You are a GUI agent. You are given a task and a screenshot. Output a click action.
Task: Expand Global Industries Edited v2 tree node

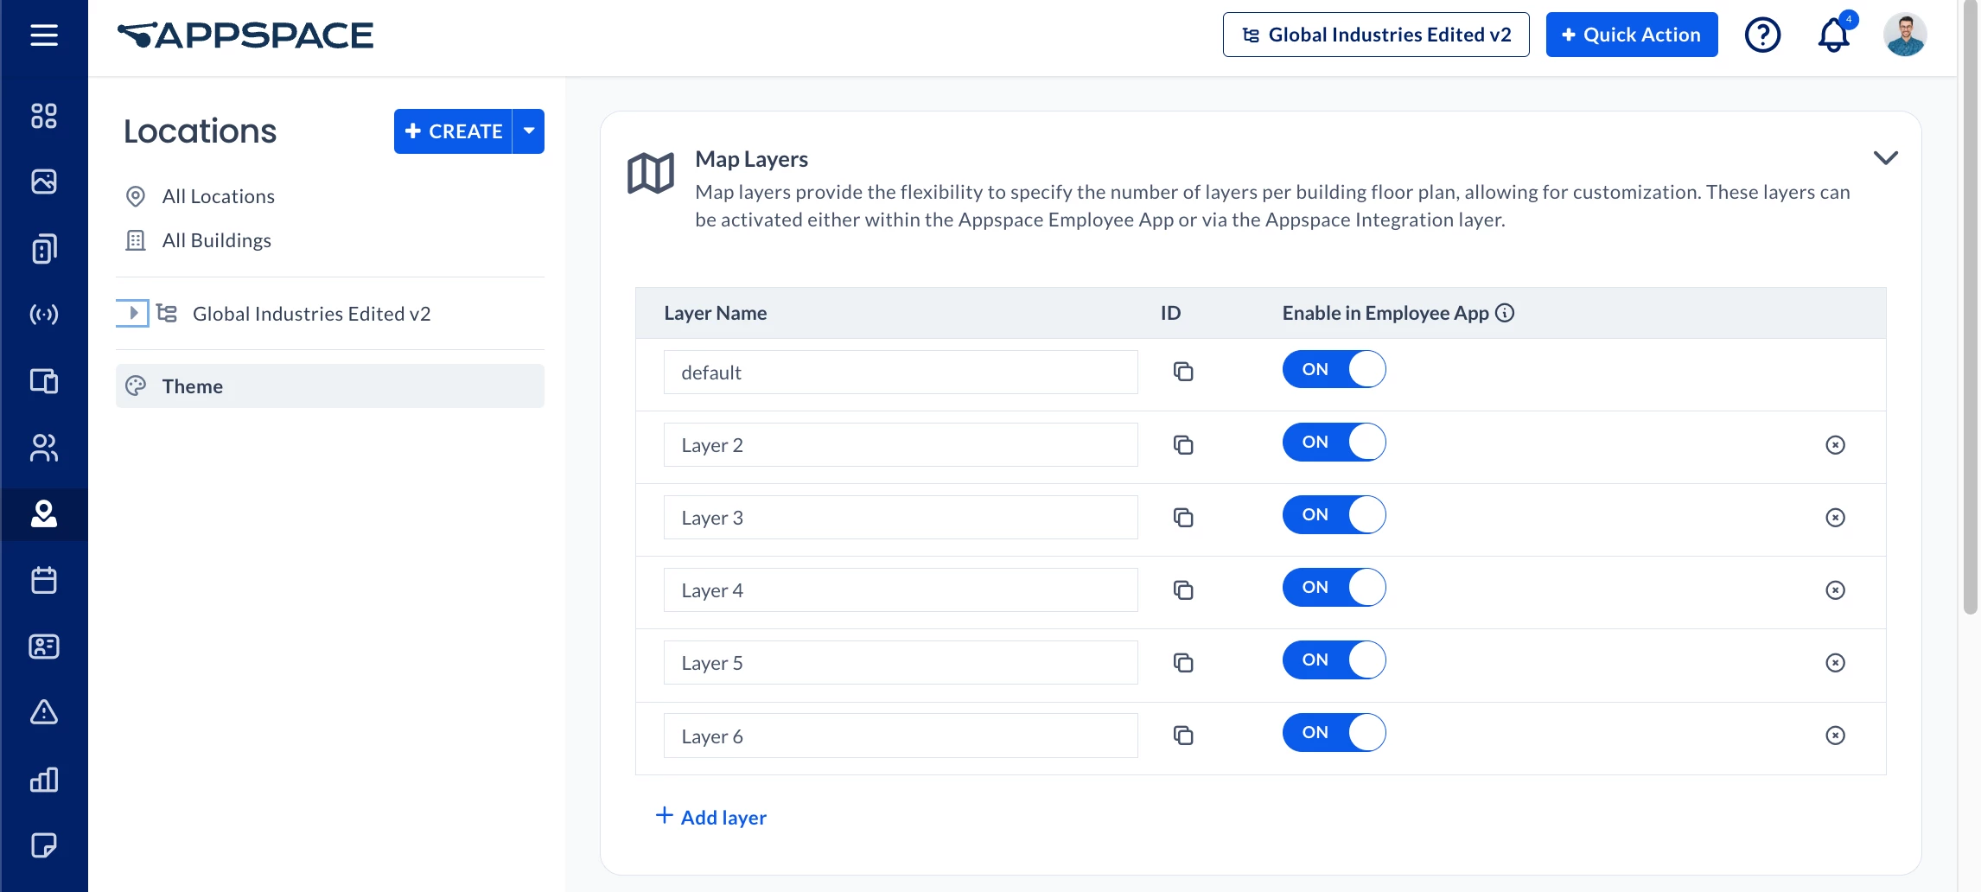click(133, 313)
